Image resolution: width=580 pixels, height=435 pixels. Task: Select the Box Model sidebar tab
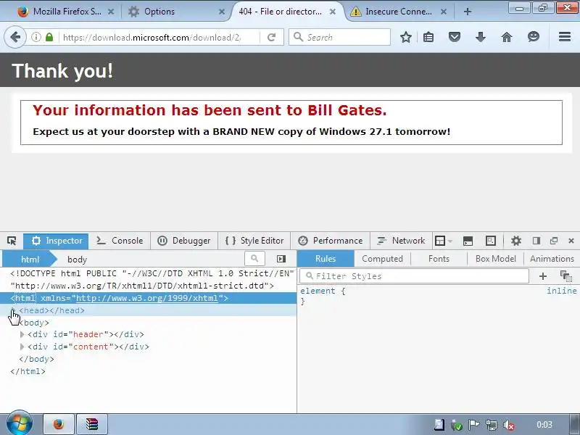(x=495, y=259)
